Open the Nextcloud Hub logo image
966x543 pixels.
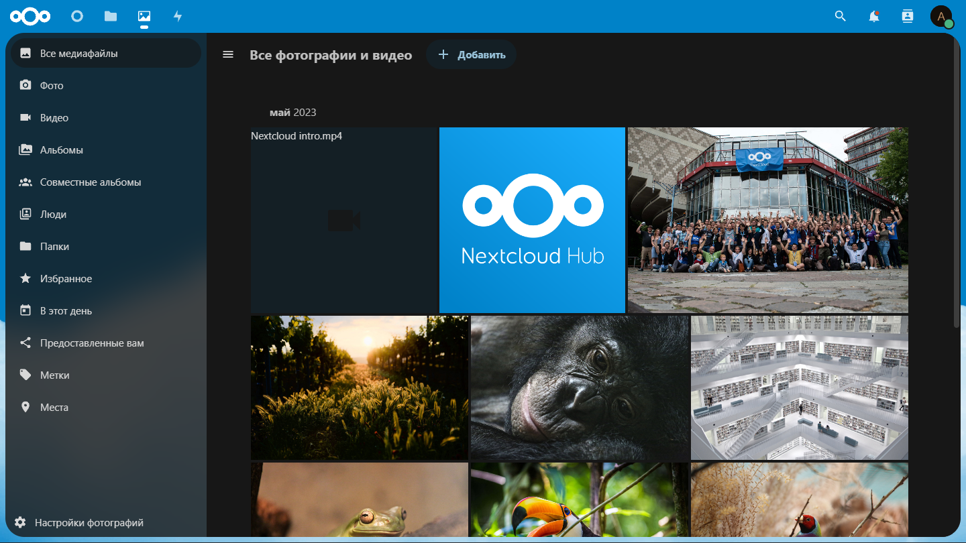[x=532, y=220]
